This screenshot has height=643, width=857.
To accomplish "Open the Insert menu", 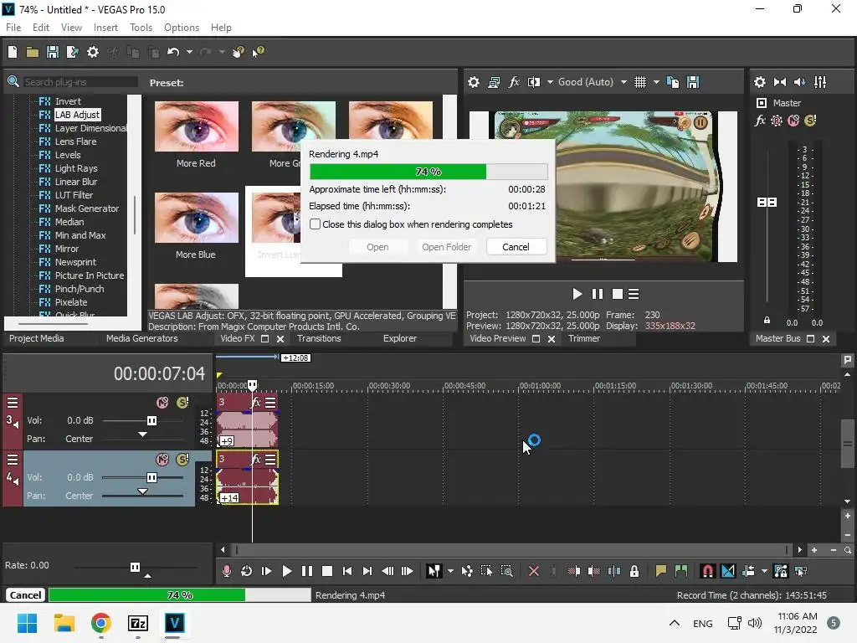I will pos(105,28).
